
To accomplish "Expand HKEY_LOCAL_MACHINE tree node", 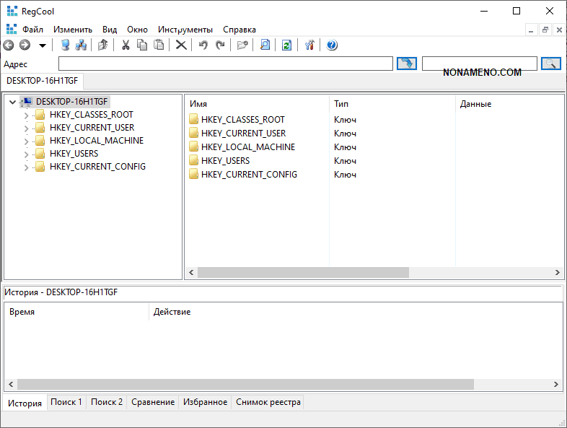I will [x=27, y=141].
